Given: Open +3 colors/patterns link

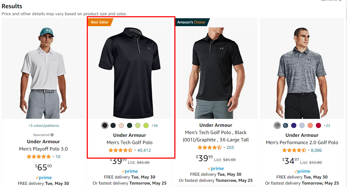Looking at the screenshot, I should 44,126.
